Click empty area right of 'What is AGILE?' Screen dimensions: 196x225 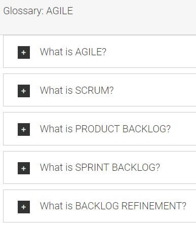click(x=150, y=52)
